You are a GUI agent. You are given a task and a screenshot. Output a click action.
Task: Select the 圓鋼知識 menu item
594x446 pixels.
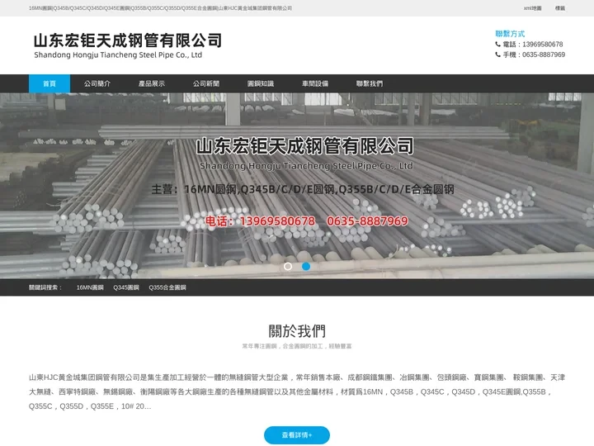tap(261, 83)
